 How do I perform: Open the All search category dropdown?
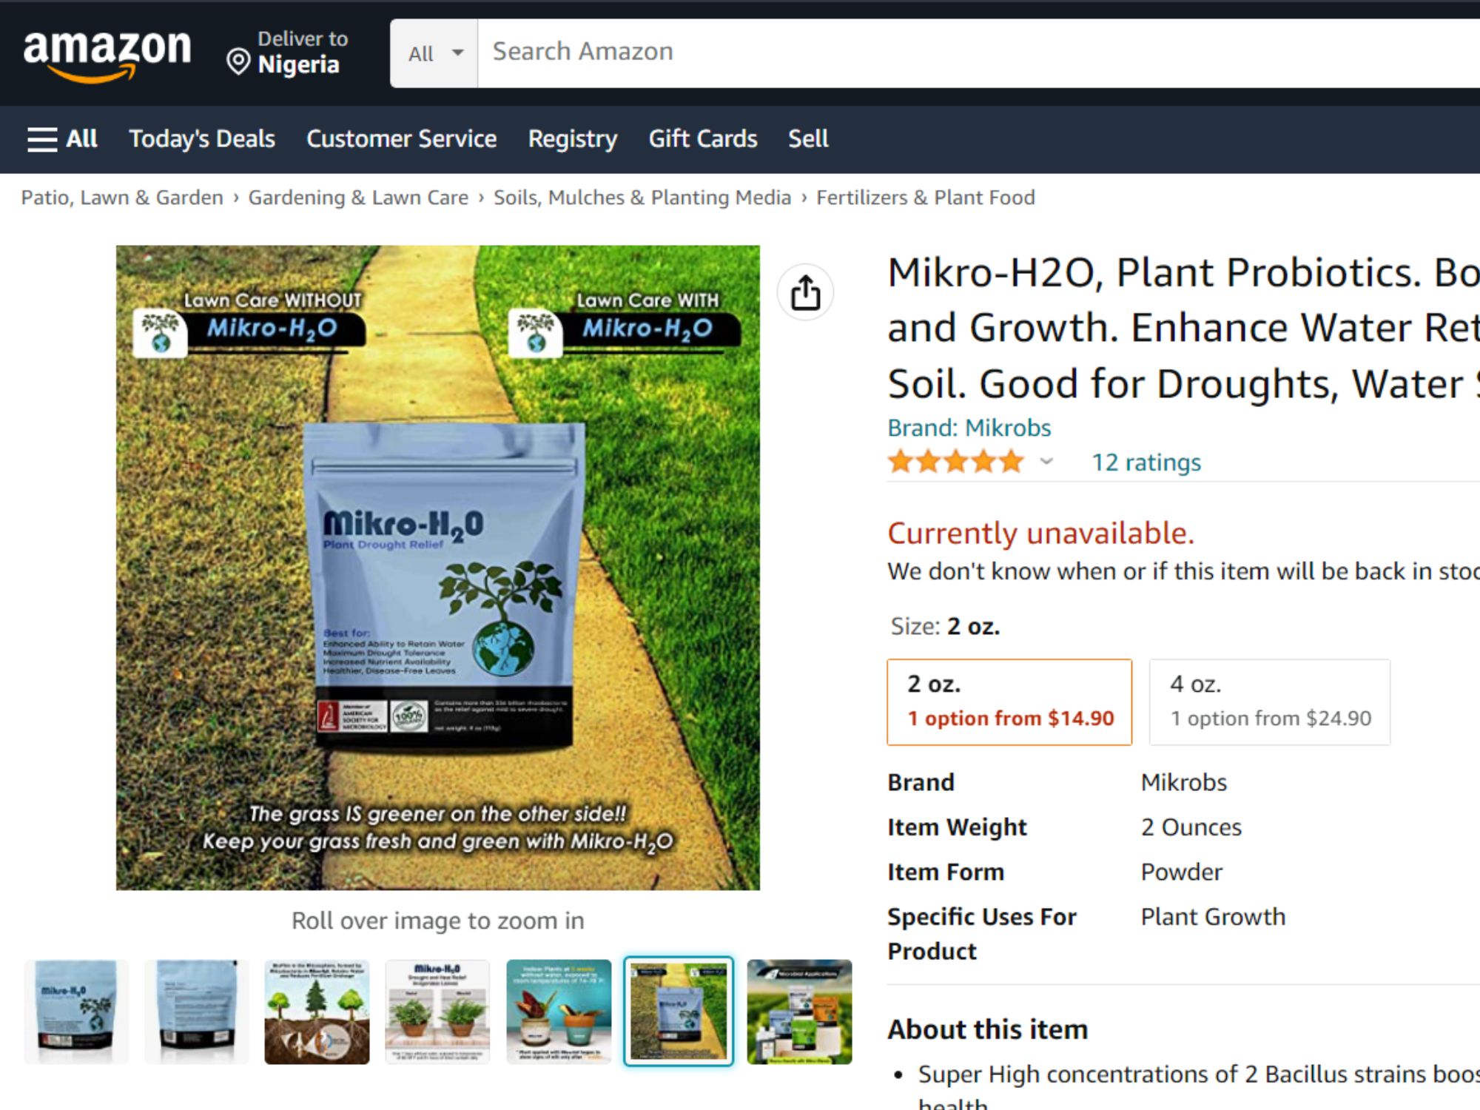pos(434,53)
